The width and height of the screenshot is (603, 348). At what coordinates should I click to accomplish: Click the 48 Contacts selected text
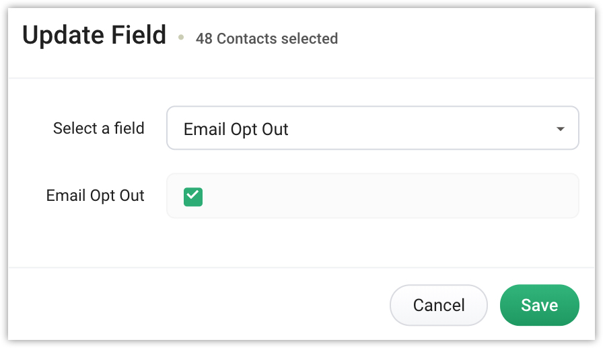pyautogui.click(x=267, y=39)
